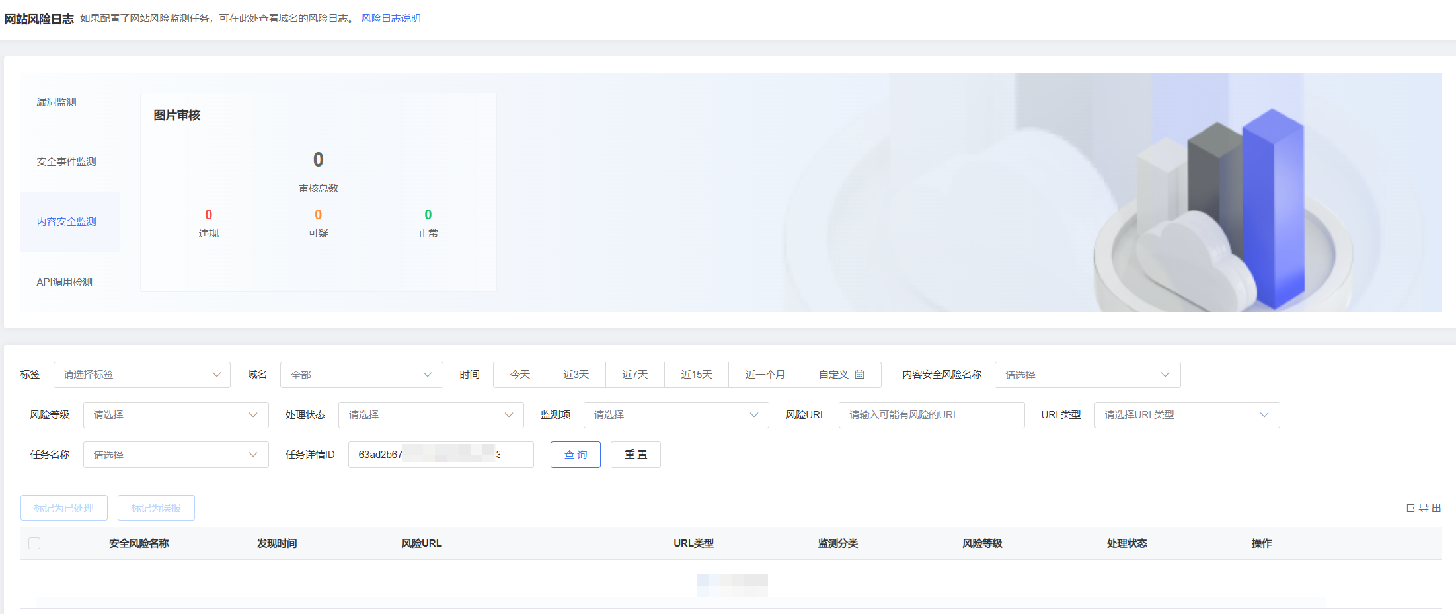Click into the 任务详情ID field

click(441, 455)
